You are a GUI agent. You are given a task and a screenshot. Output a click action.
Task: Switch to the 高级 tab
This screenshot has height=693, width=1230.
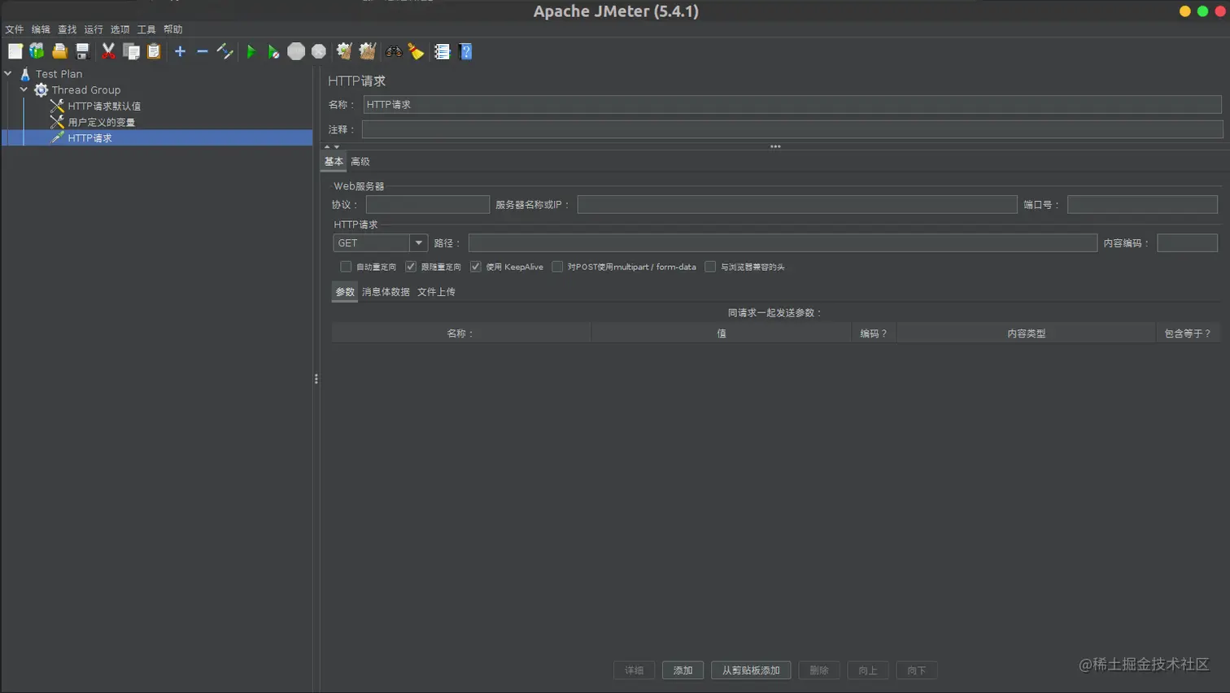point(360,162)
